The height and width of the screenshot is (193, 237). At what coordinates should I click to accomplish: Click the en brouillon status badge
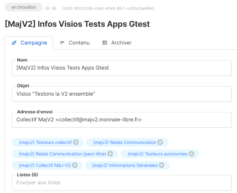[x=24, y=7]
